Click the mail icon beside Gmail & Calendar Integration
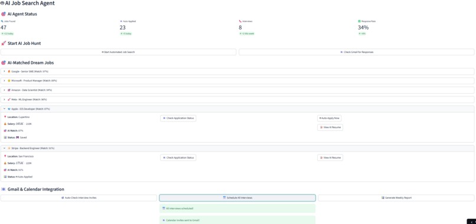The image size is (476, 224). point(4,189)
